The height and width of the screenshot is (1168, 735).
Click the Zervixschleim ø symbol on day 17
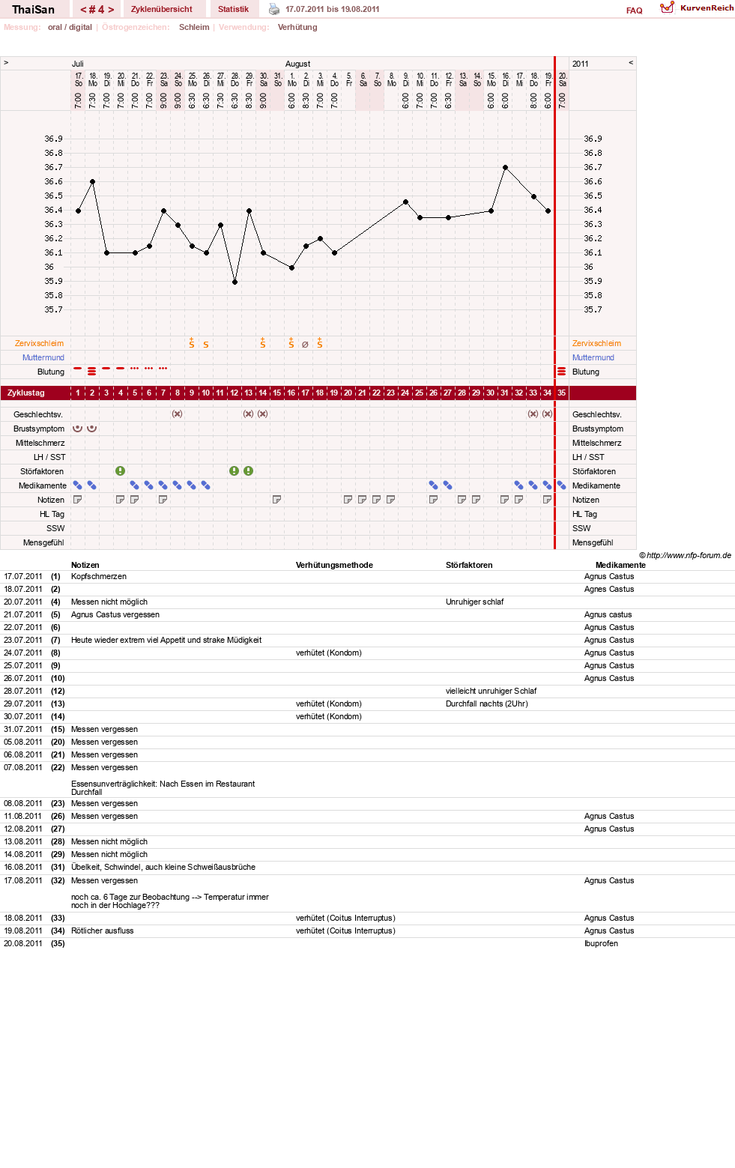306,345
